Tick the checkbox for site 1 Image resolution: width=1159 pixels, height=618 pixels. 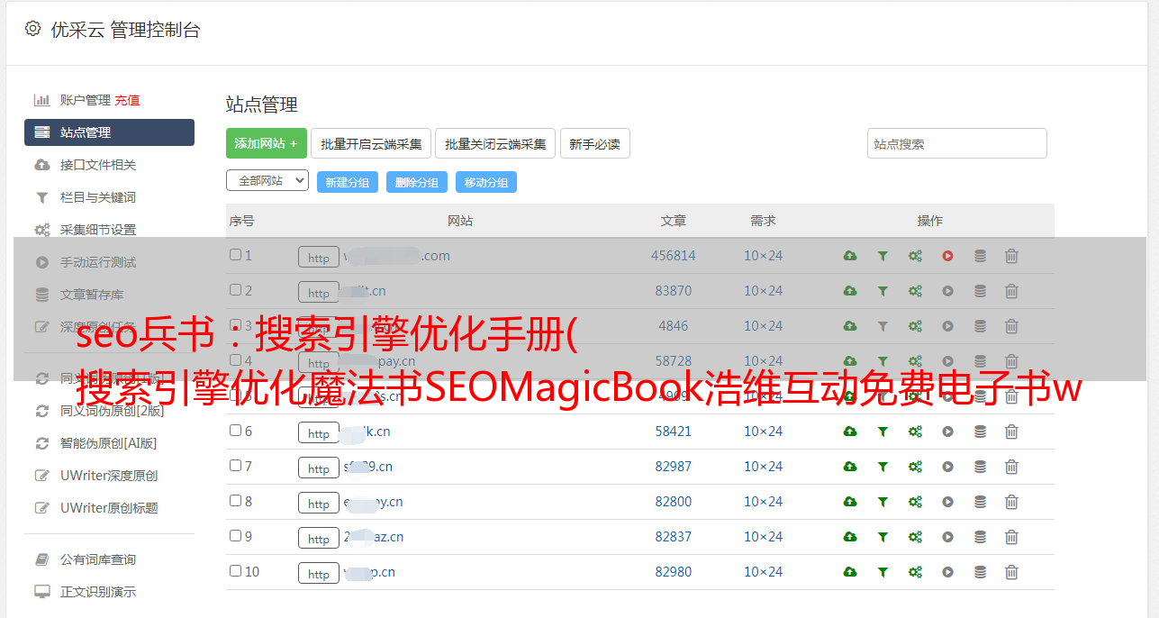pos(236,255)
